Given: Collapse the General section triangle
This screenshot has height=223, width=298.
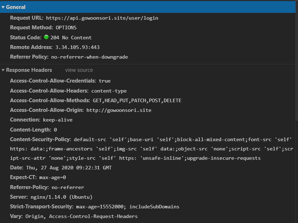Looking at the screenshot, I should tap(3, 7).
